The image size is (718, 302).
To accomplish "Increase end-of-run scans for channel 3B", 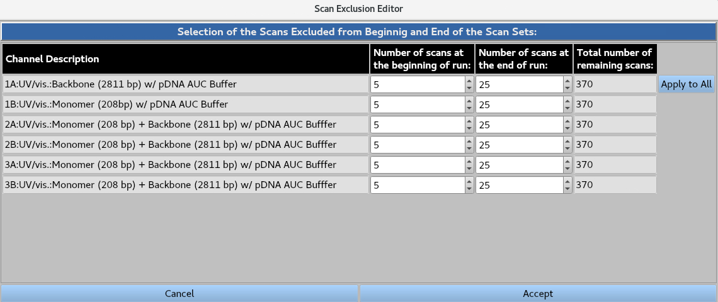I will 567,181.
